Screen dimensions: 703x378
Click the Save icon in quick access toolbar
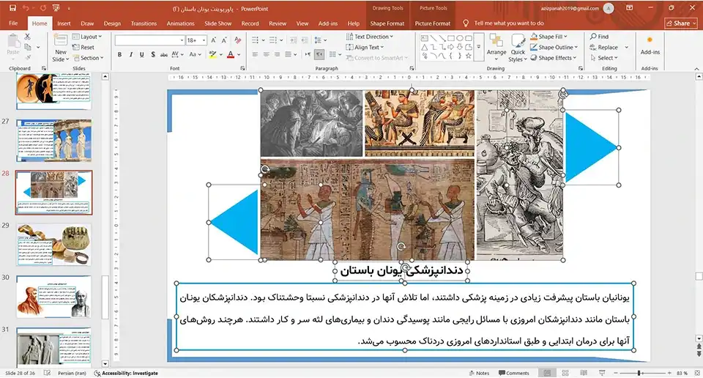pos(12,8)
